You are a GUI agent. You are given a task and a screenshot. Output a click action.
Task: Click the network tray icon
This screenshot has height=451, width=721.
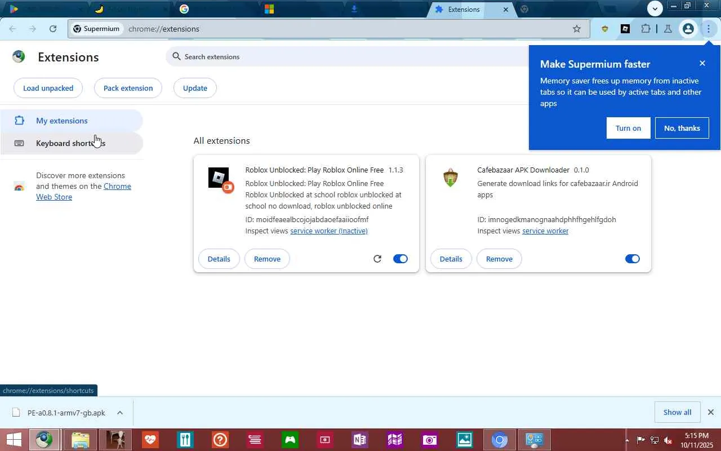[x=655, y=440]
